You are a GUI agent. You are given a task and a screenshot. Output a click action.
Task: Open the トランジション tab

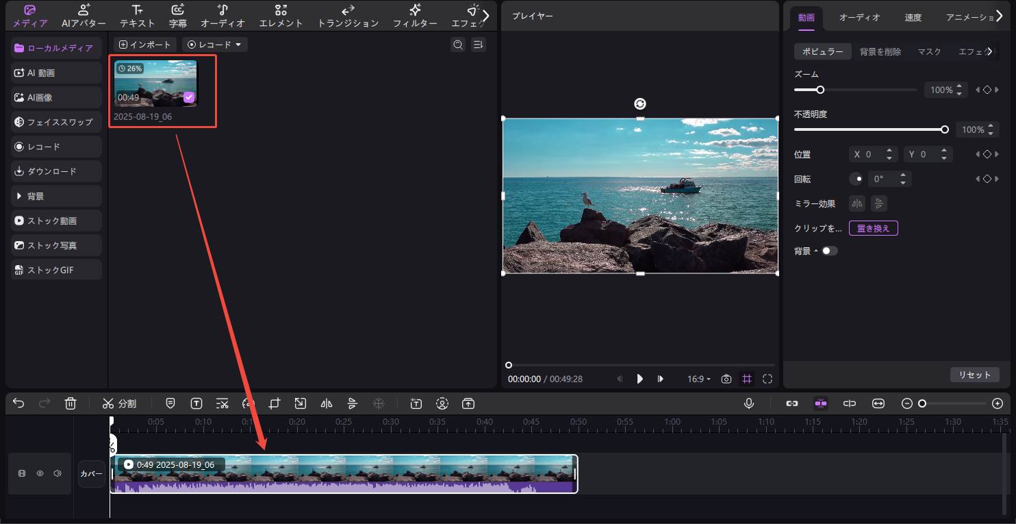coord(348,16)
